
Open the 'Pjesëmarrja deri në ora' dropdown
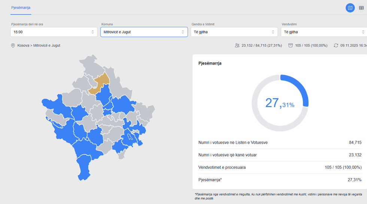click(54, 32)
